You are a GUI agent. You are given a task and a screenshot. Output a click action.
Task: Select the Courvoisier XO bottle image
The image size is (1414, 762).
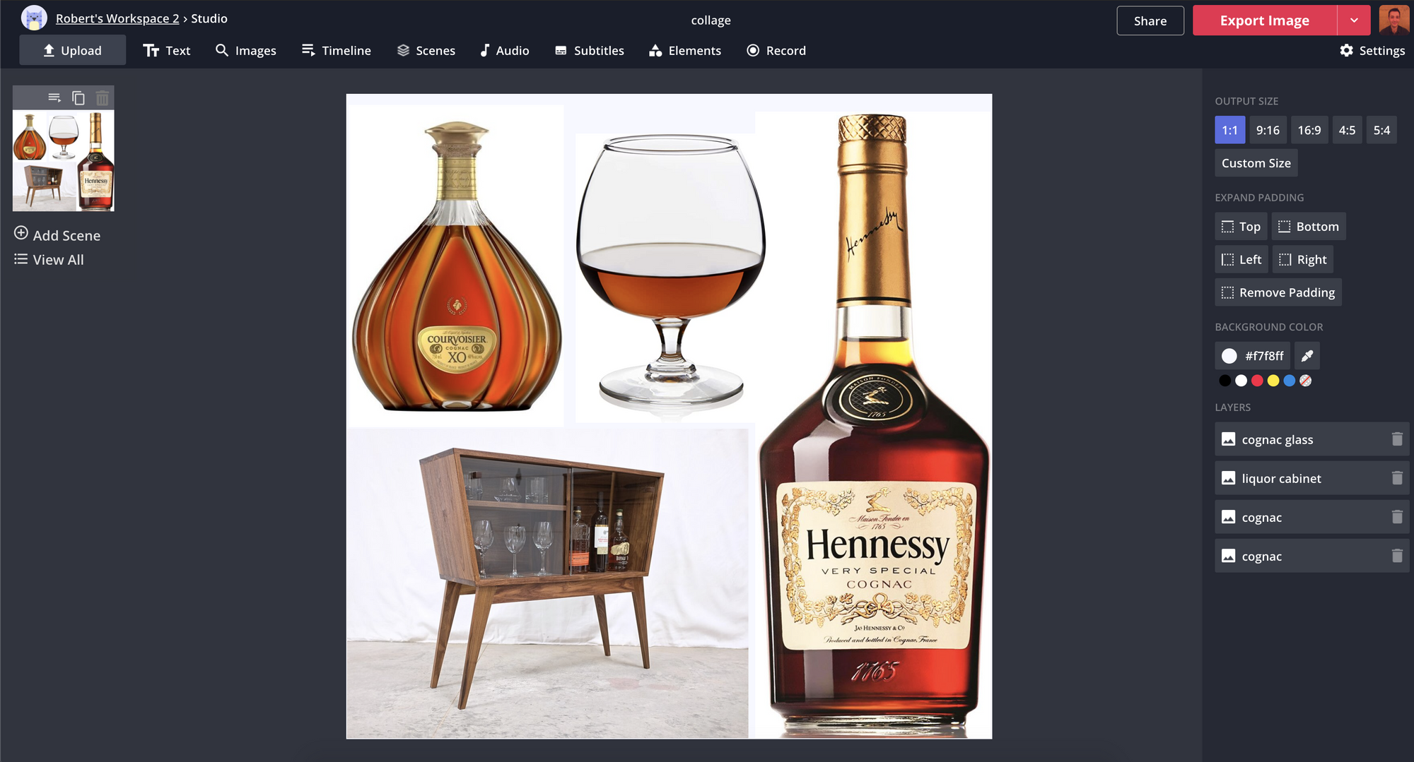click(x=457, y=266)
